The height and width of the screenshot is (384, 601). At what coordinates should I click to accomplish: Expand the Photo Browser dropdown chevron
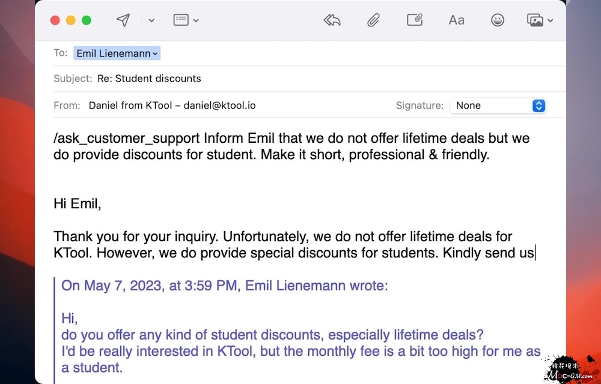[551, 20]
